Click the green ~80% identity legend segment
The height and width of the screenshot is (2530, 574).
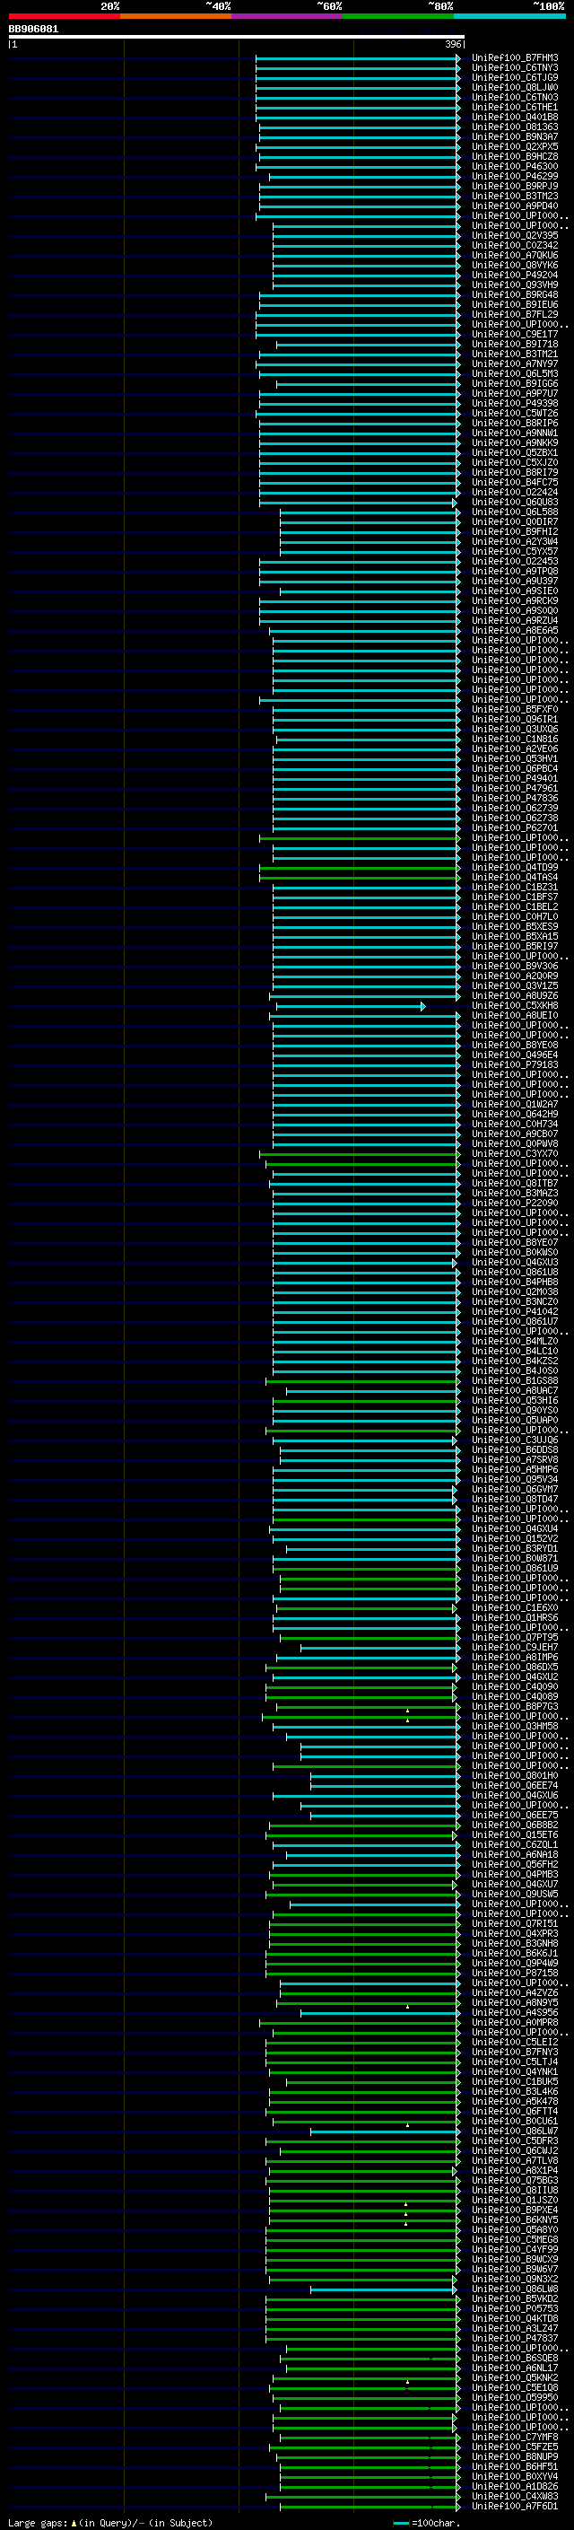click(398, 16)
